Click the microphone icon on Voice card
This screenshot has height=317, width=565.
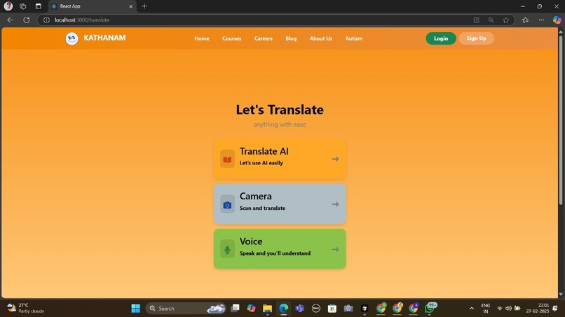[x=227, y=249]
